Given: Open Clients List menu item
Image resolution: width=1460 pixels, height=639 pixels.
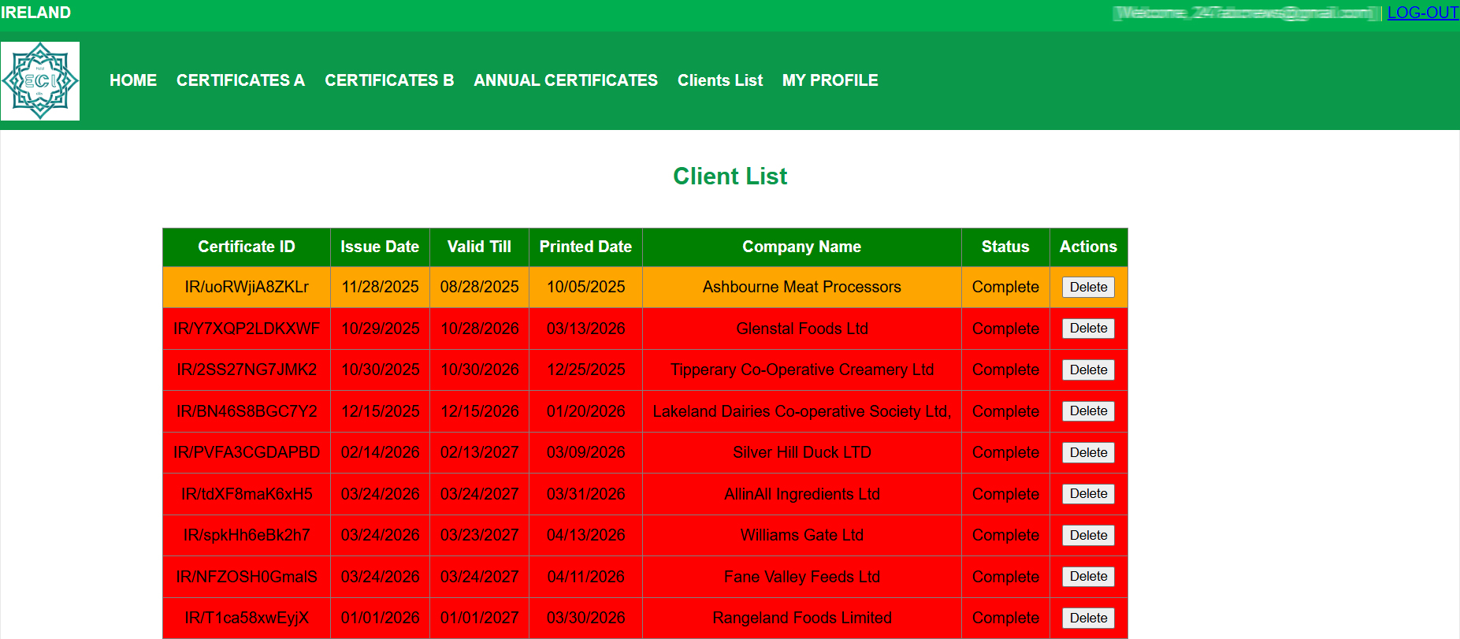Looking at the screenshot, I should click(720, 80).
